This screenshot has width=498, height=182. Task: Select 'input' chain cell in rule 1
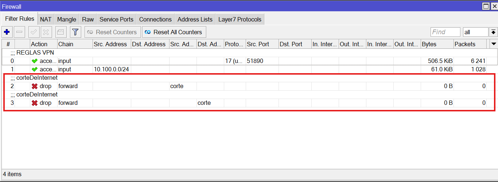tap(75, 69)
